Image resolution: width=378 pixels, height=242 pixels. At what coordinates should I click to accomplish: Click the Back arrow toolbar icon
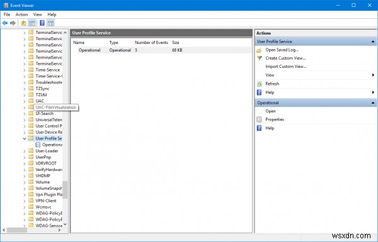(4, 23)
